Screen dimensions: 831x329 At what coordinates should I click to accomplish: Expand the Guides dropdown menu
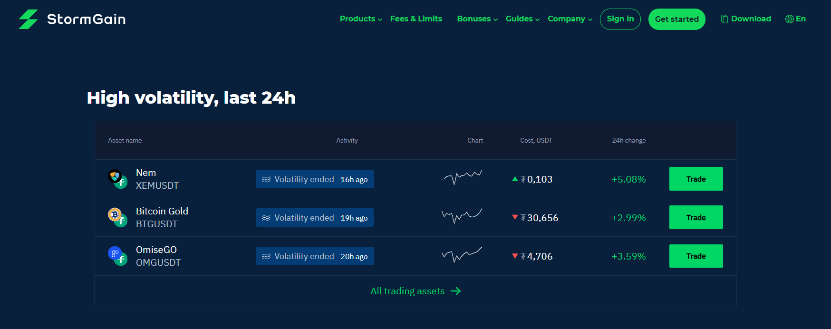point(522,19)
